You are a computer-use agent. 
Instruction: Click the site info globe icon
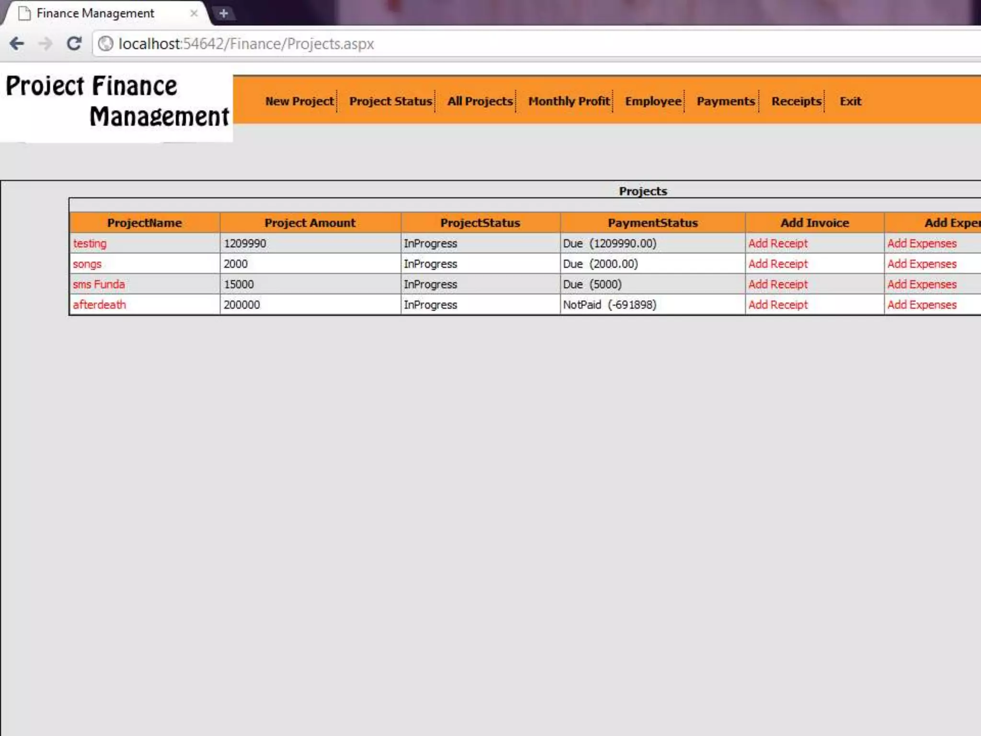[105, 44]
